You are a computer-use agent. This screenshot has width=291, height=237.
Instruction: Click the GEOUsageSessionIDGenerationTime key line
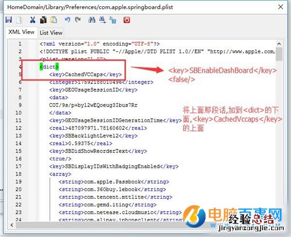tap(115, 121)
